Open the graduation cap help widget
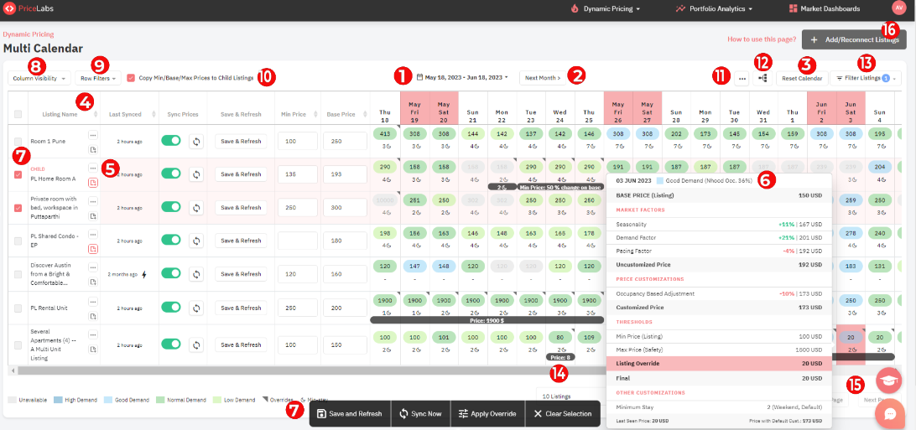 [890, 381]
